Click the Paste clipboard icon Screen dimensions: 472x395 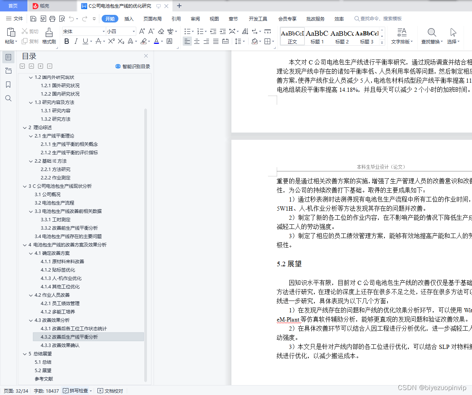pos(11,32)
